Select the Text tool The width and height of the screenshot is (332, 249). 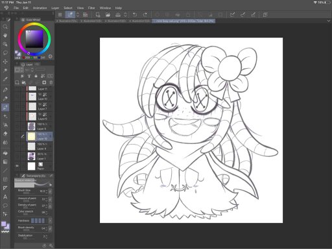(5, 197)
